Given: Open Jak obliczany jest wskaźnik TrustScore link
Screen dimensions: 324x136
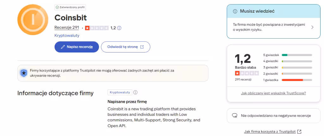Looking at the screenshot, I should (273, 93).
